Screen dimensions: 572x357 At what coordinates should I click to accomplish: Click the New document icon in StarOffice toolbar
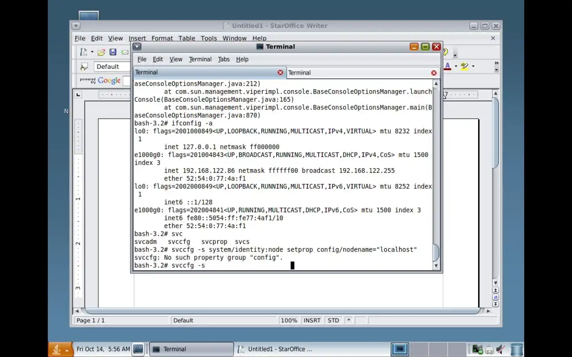pos(84,52)
